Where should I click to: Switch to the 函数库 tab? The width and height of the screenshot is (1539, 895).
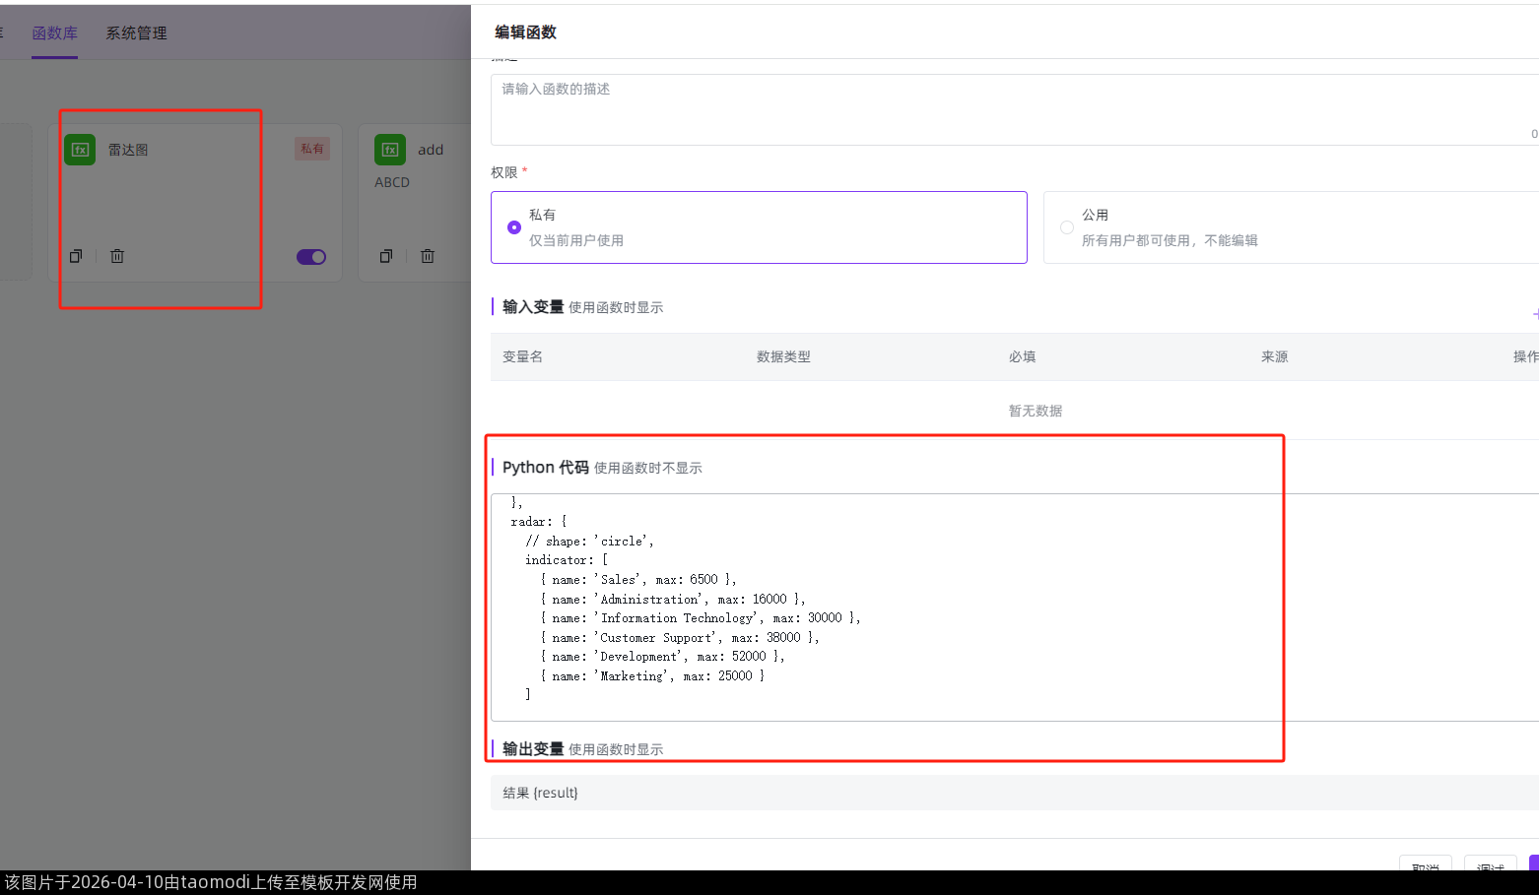click(x=54, y=33)
